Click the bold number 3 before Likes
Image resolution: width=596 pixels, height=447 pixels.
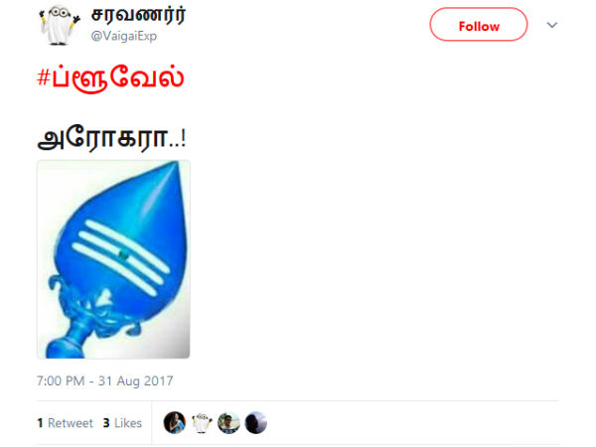tap(106, 423)
